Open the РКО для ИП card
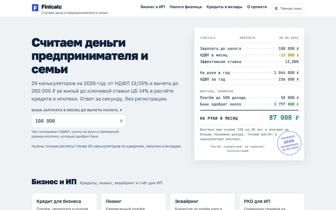The image size is (336, 210). (272, 202)
